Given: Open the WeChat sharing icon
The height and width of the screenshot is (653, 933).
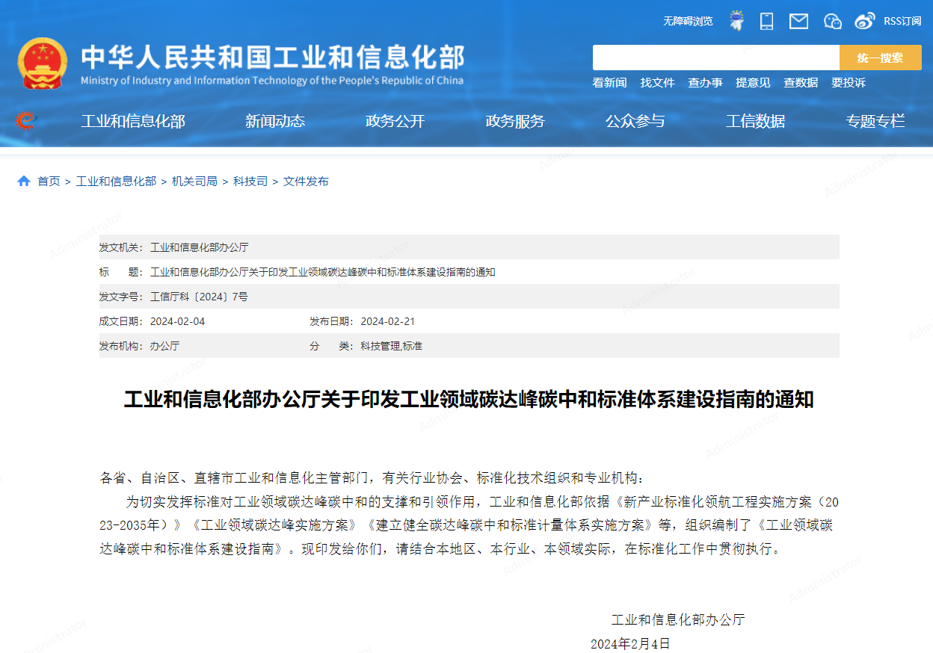Looking at the screenshot, I should [831, 20].
